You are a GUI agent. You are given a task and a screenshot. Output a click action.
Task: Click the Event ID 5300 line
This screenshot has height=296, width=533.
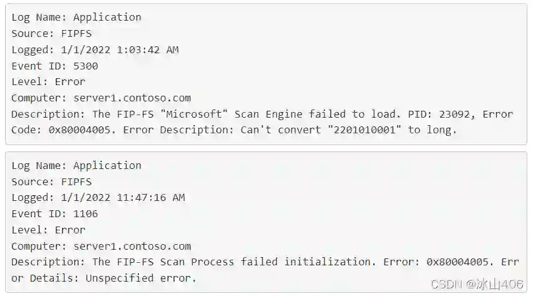[54, 66]
